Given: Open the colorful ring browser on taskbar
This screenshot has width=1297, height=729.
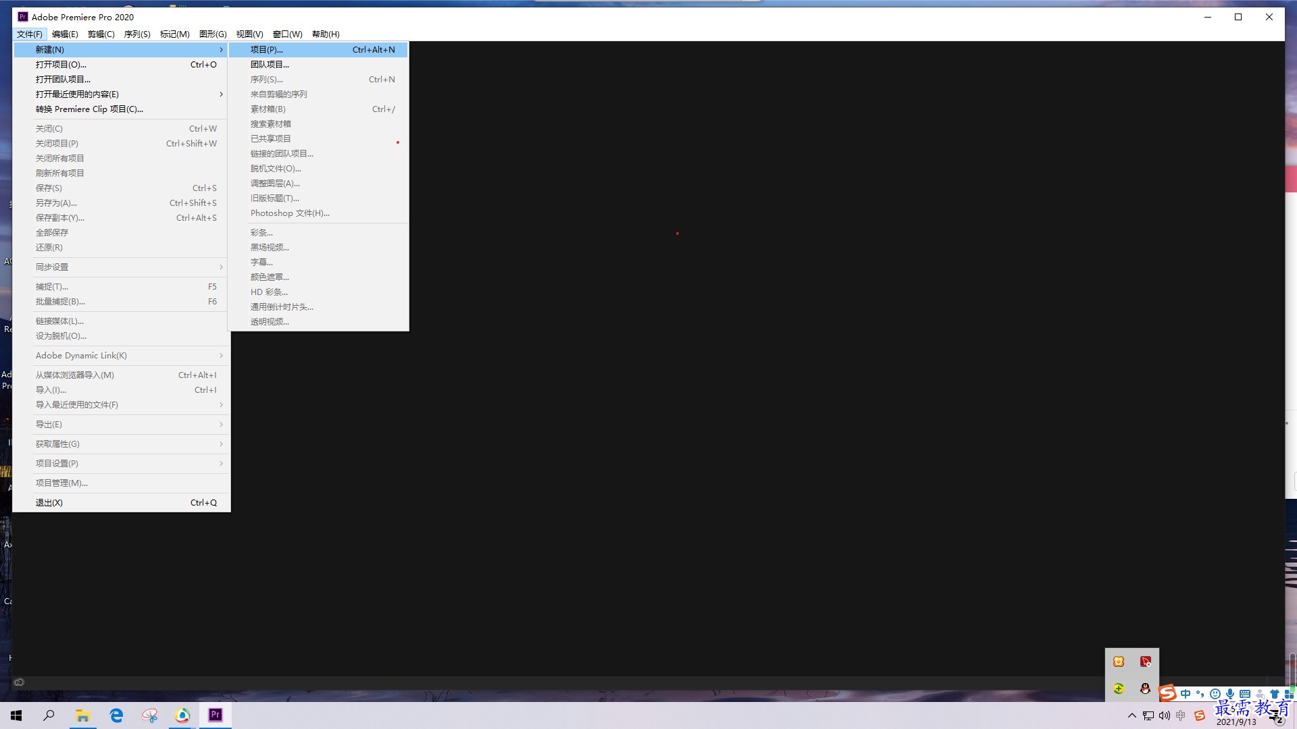Looking at the screenshot, I should tap(182, 715).
